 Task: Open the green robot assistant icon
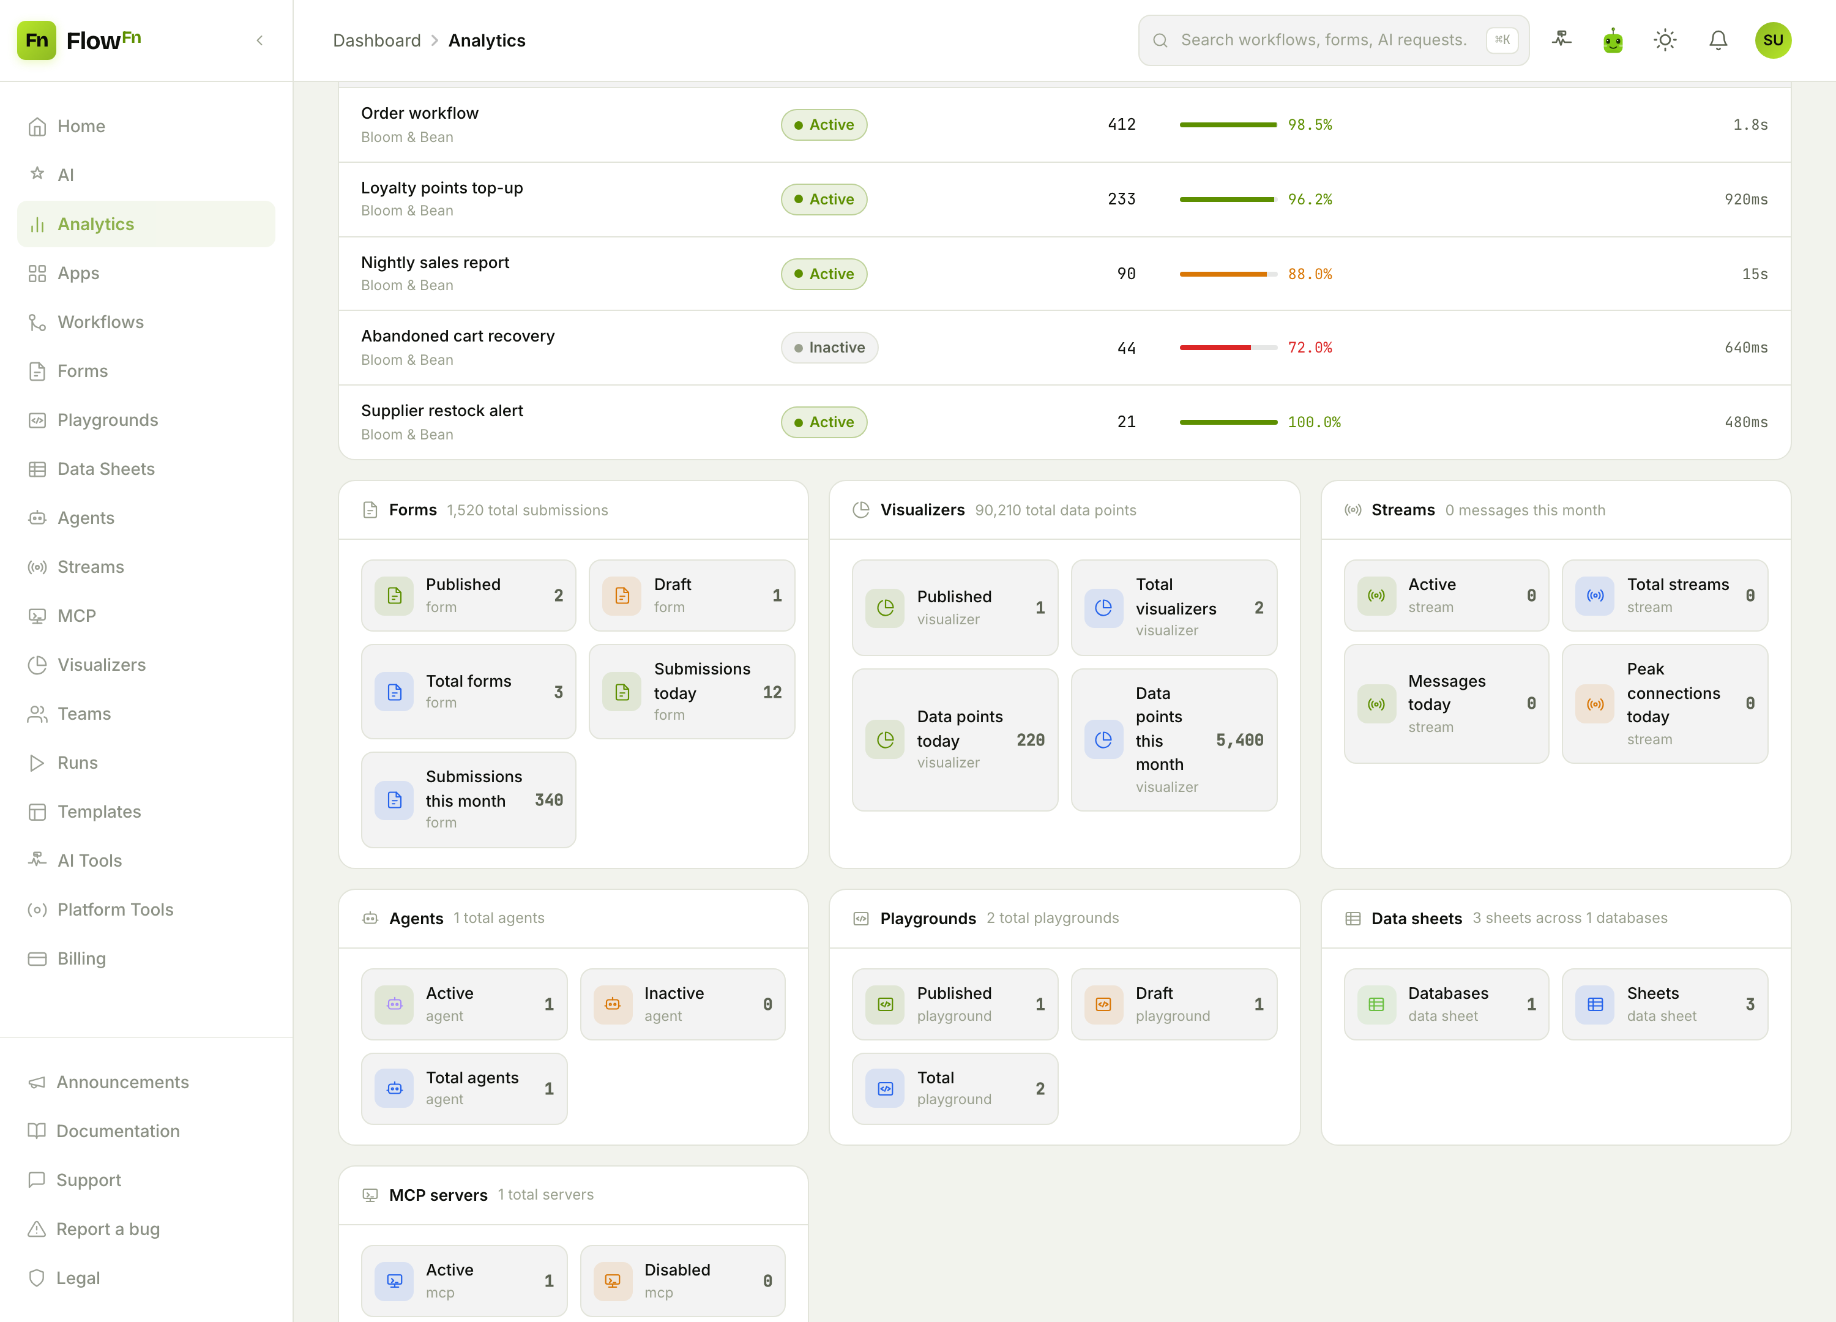click(x=1613, y=40)
